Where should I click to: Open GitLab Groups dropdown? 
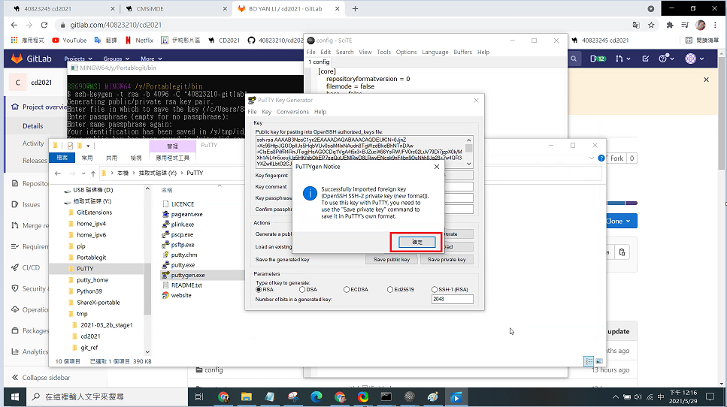pos(116,59)
